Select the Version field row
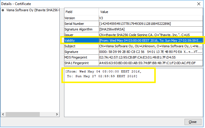The width and height of the screenshot is (205, 128). [x=134, y=18]
